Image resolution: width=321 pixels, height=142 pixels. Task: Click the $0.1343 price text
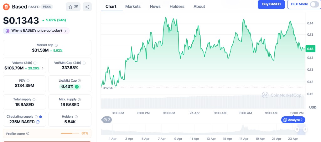click(21, 21)
